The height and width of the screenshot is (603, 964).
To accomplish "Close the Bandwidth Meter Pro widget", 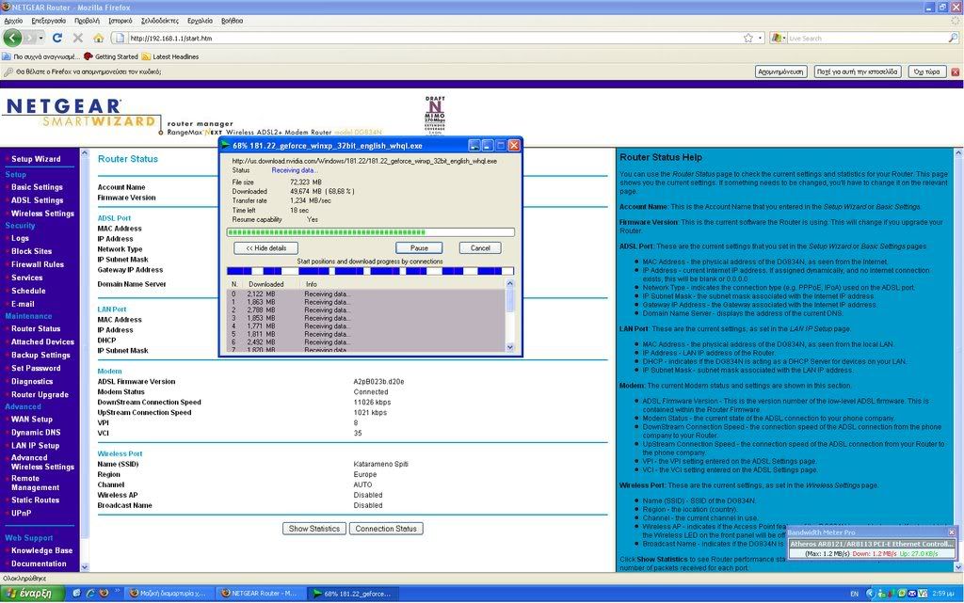I will [x=952, y=532].
